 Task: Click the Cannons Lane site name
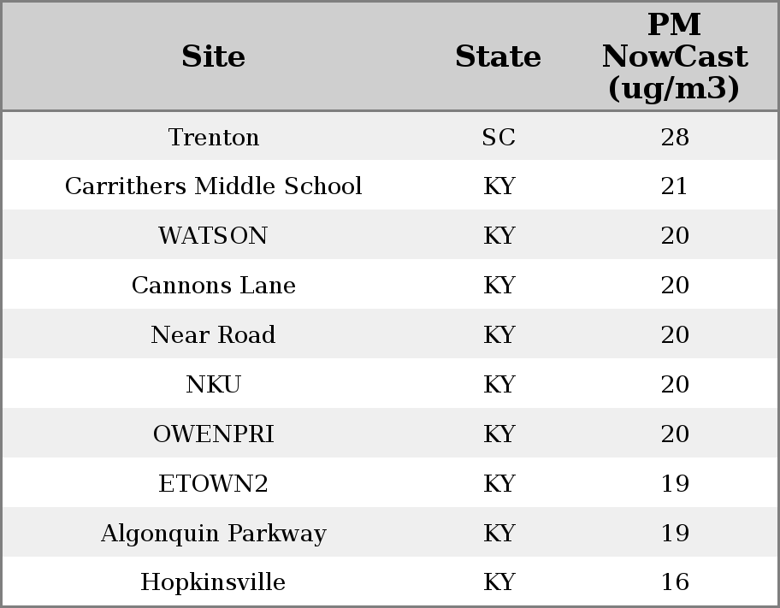tap(213, 286)
